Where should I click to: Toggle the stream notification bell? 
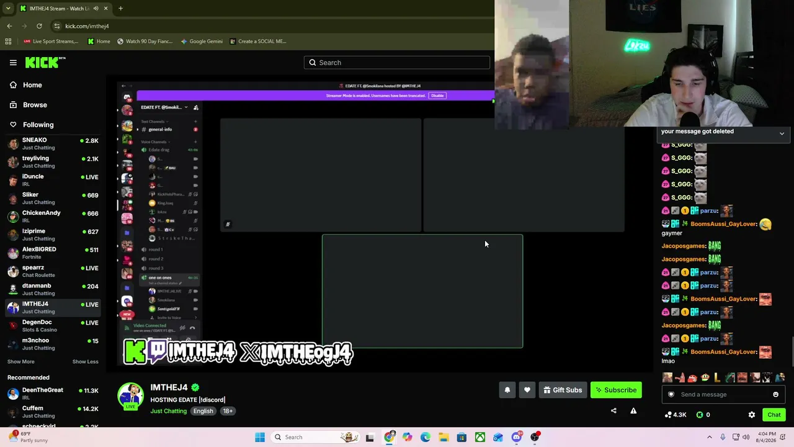[507, 390]
